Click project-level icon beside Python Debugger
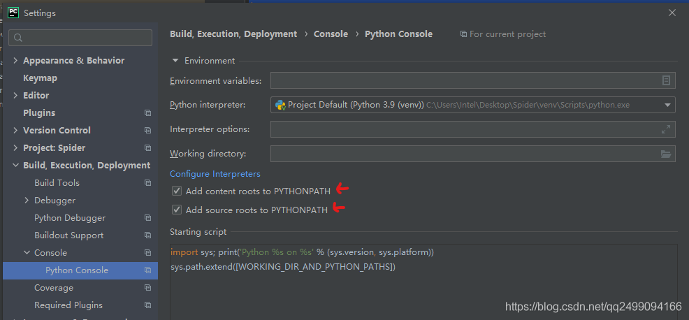This screenshot has height=320, width=689. (147, 217)
